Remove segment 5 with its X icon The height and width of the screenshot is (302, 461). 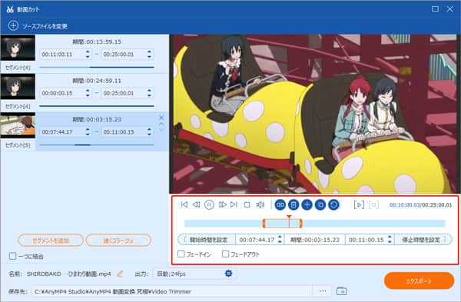161,118
